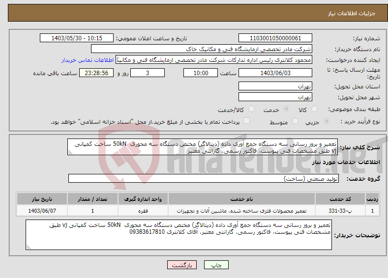Open the اطلاعات تماس خریدار link

click(88, 60)
